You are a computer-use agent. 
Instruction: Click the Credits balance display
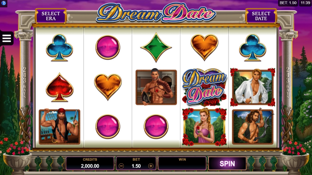pos(90,163)
